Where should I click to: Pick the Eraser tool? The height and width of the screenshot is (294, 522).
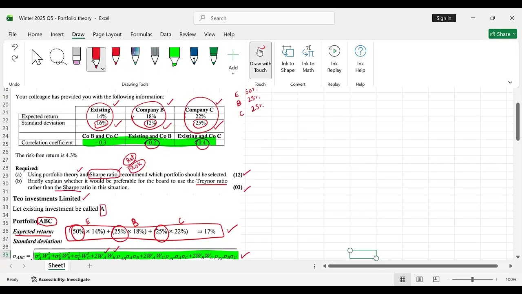77,56
